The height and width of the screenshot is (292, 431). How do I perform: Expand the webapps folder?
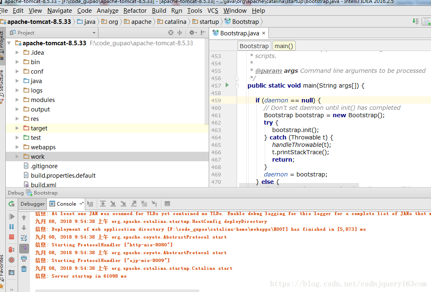coord(17,147)
